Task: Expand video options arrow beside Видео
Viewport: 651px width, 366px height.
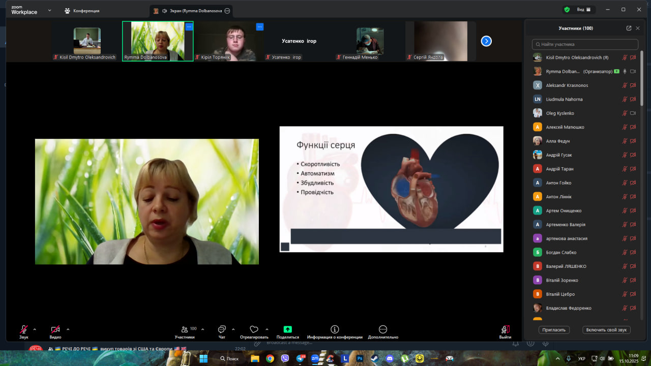Action: coord(68,329)
